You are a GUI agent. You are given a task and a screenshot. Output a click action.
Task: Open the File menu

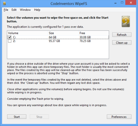[6, 10]
